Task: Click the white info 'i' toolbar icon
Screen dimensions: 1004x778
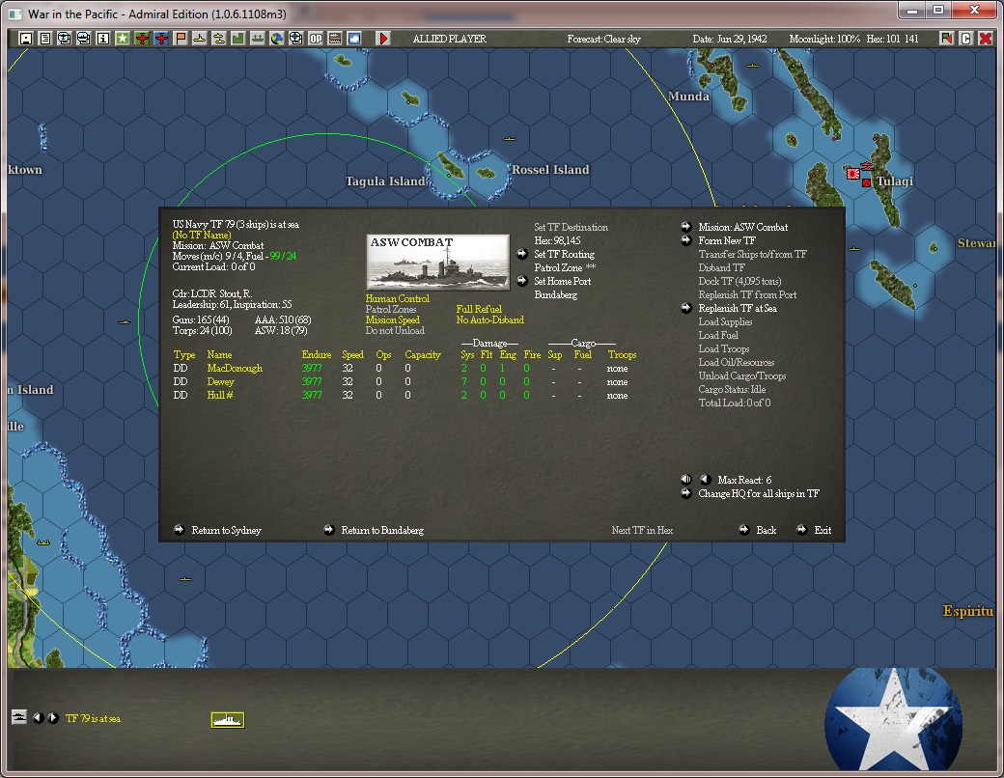Action: tap(102, 39)
